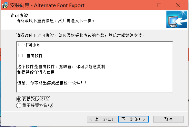Select the 我不接受协议(D) radio button
This screenshot has height=127, width=189.
(19, 105)
